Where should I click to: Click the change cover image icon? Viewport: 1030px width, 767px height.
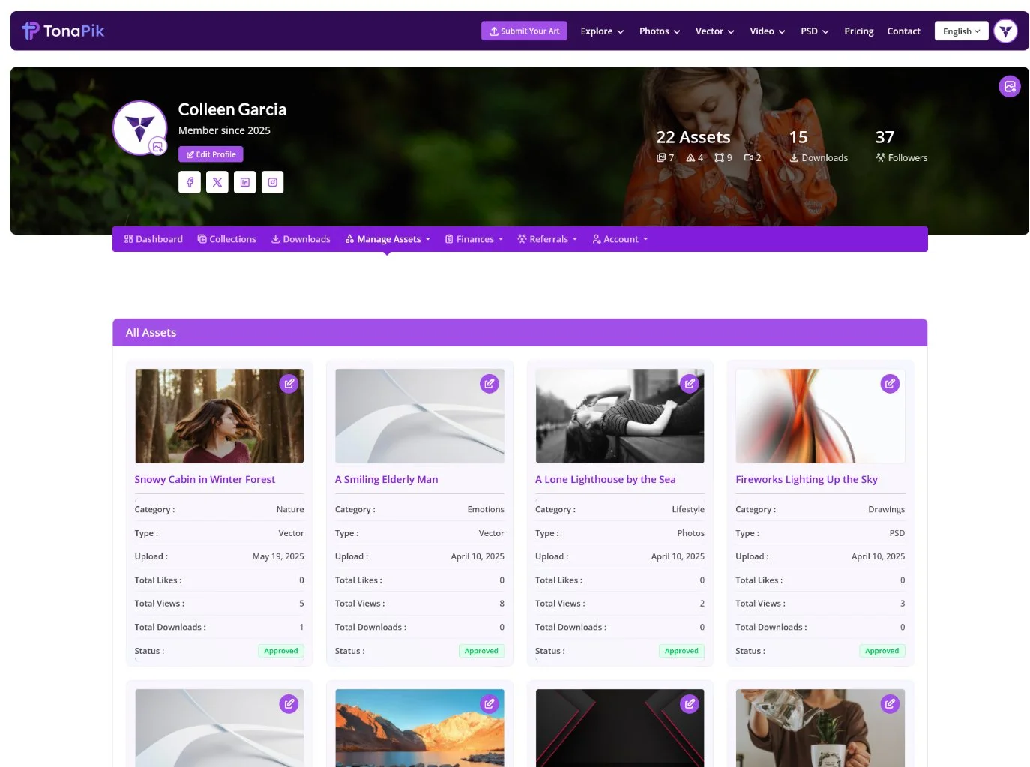point(1010,87)
